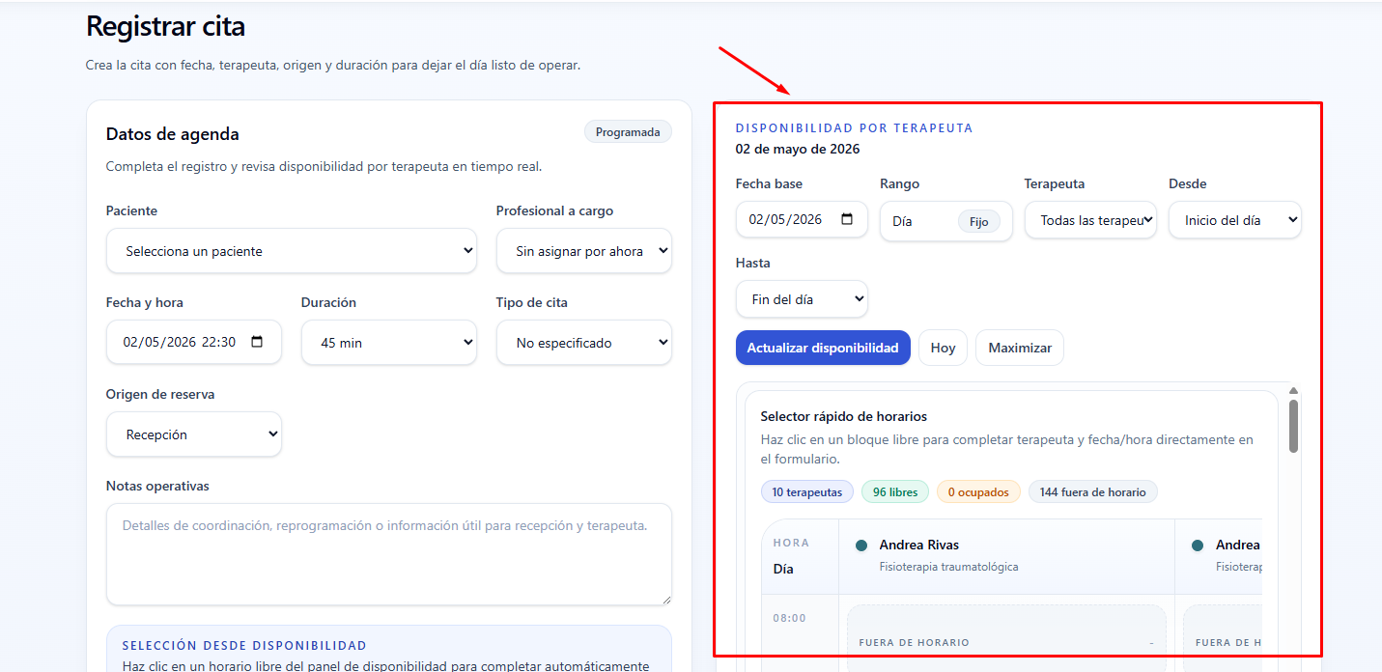Click the Maximizar button

click(x=1020, y=348)
